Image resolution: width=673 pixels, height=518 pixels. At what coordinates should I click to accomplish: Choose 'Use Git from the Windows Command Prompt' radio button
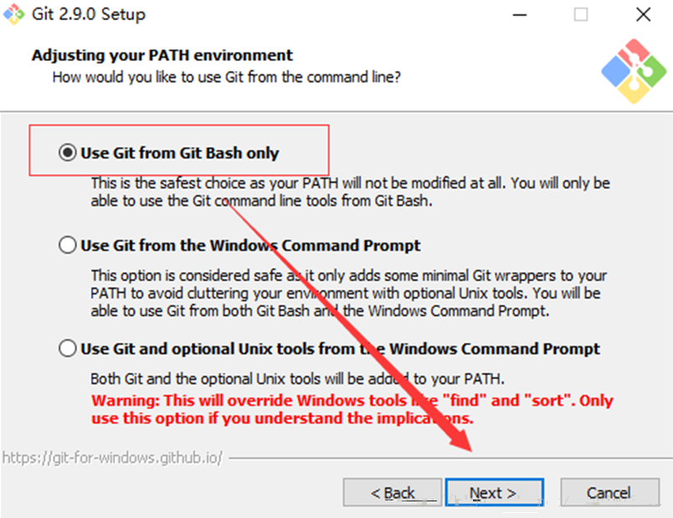[68, 245]
